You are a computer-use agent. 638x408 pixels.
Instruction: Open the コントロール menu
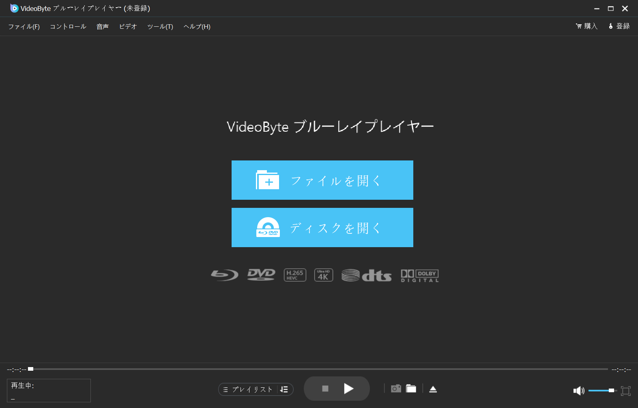coord(68,27)
